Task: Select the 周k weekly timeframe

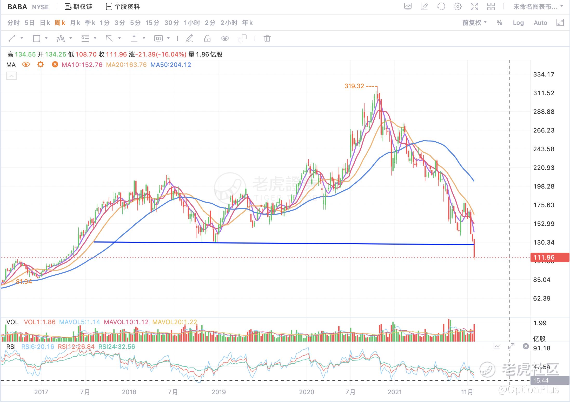Action: [x=60, y=23]
